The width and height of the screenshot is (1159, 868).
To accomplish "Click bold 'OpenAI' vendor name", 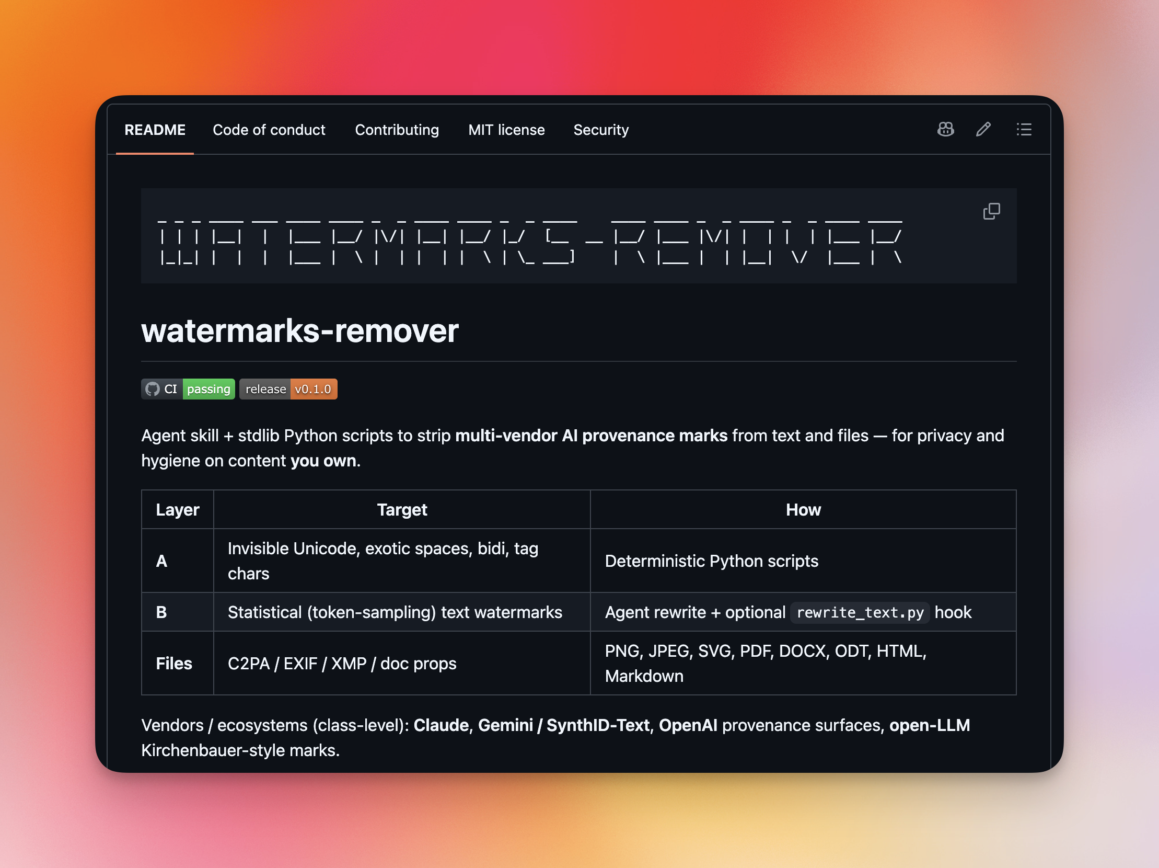I will click(x=688, y=725).
